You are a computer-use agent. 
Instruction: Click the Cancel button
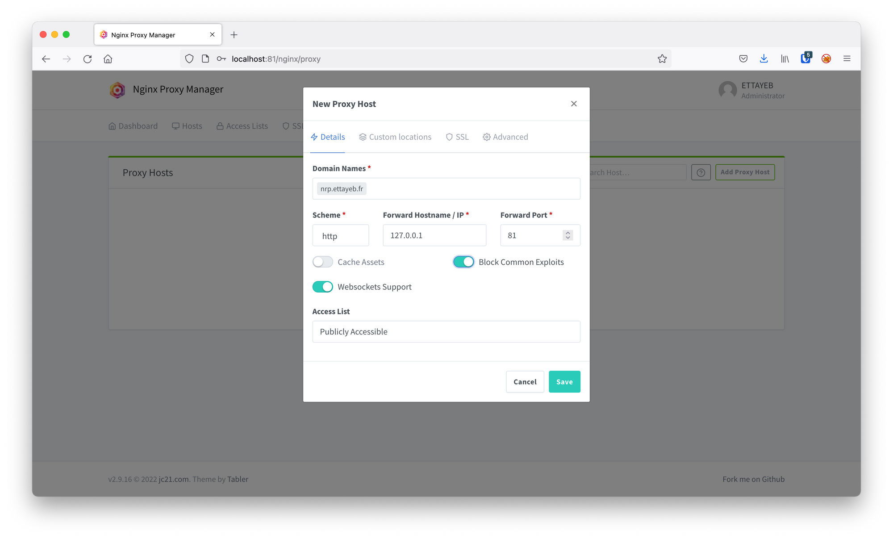[525, 382]
